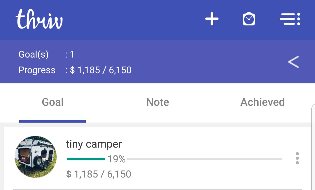The height and width of the screenshot is (190, 315).
Task: Tap the tiny camper photo thumbnail
Action: tap(36, 157)
